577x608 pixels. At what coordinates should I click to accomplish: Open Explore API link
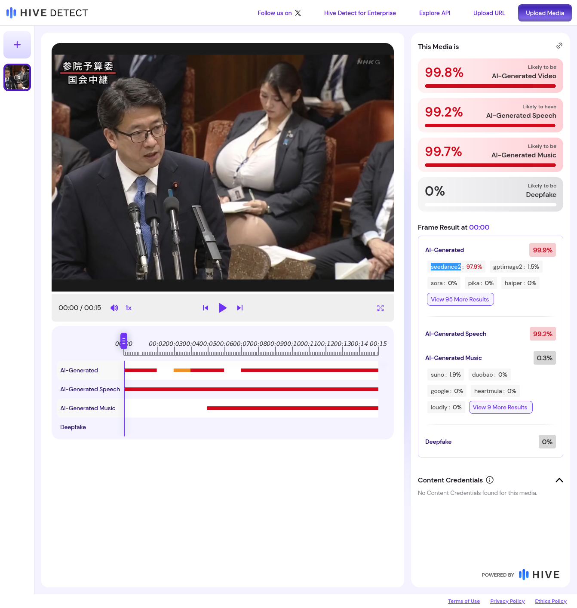click(435, 13)
